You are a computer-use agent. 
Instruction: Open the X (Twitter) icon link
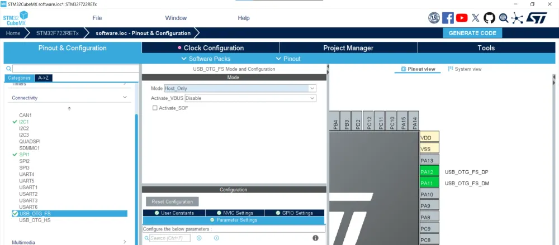pos(476,18)
